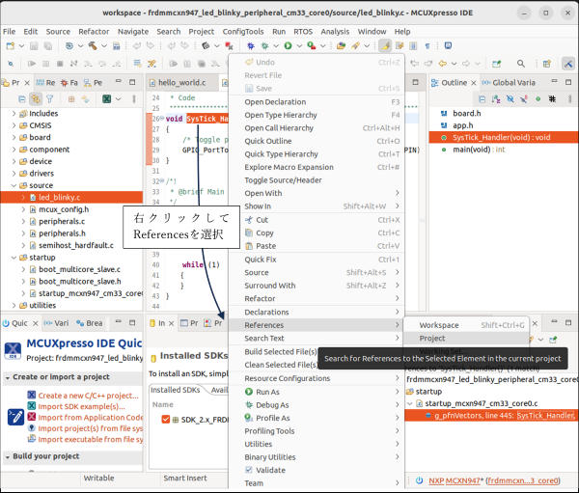Select Project in the References submenu
579x493 pixels.
[x=432, y=339]
